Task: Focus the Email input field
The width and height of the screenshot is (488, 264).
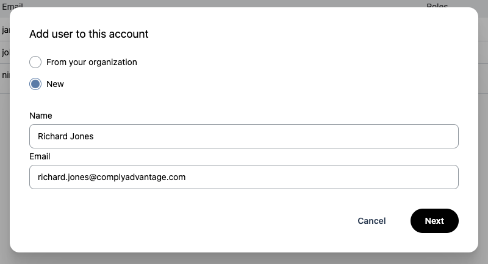Action: tap(244, 177)
